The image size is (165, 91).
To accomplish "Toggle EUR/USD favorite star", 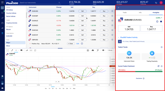I will [161, 22].
